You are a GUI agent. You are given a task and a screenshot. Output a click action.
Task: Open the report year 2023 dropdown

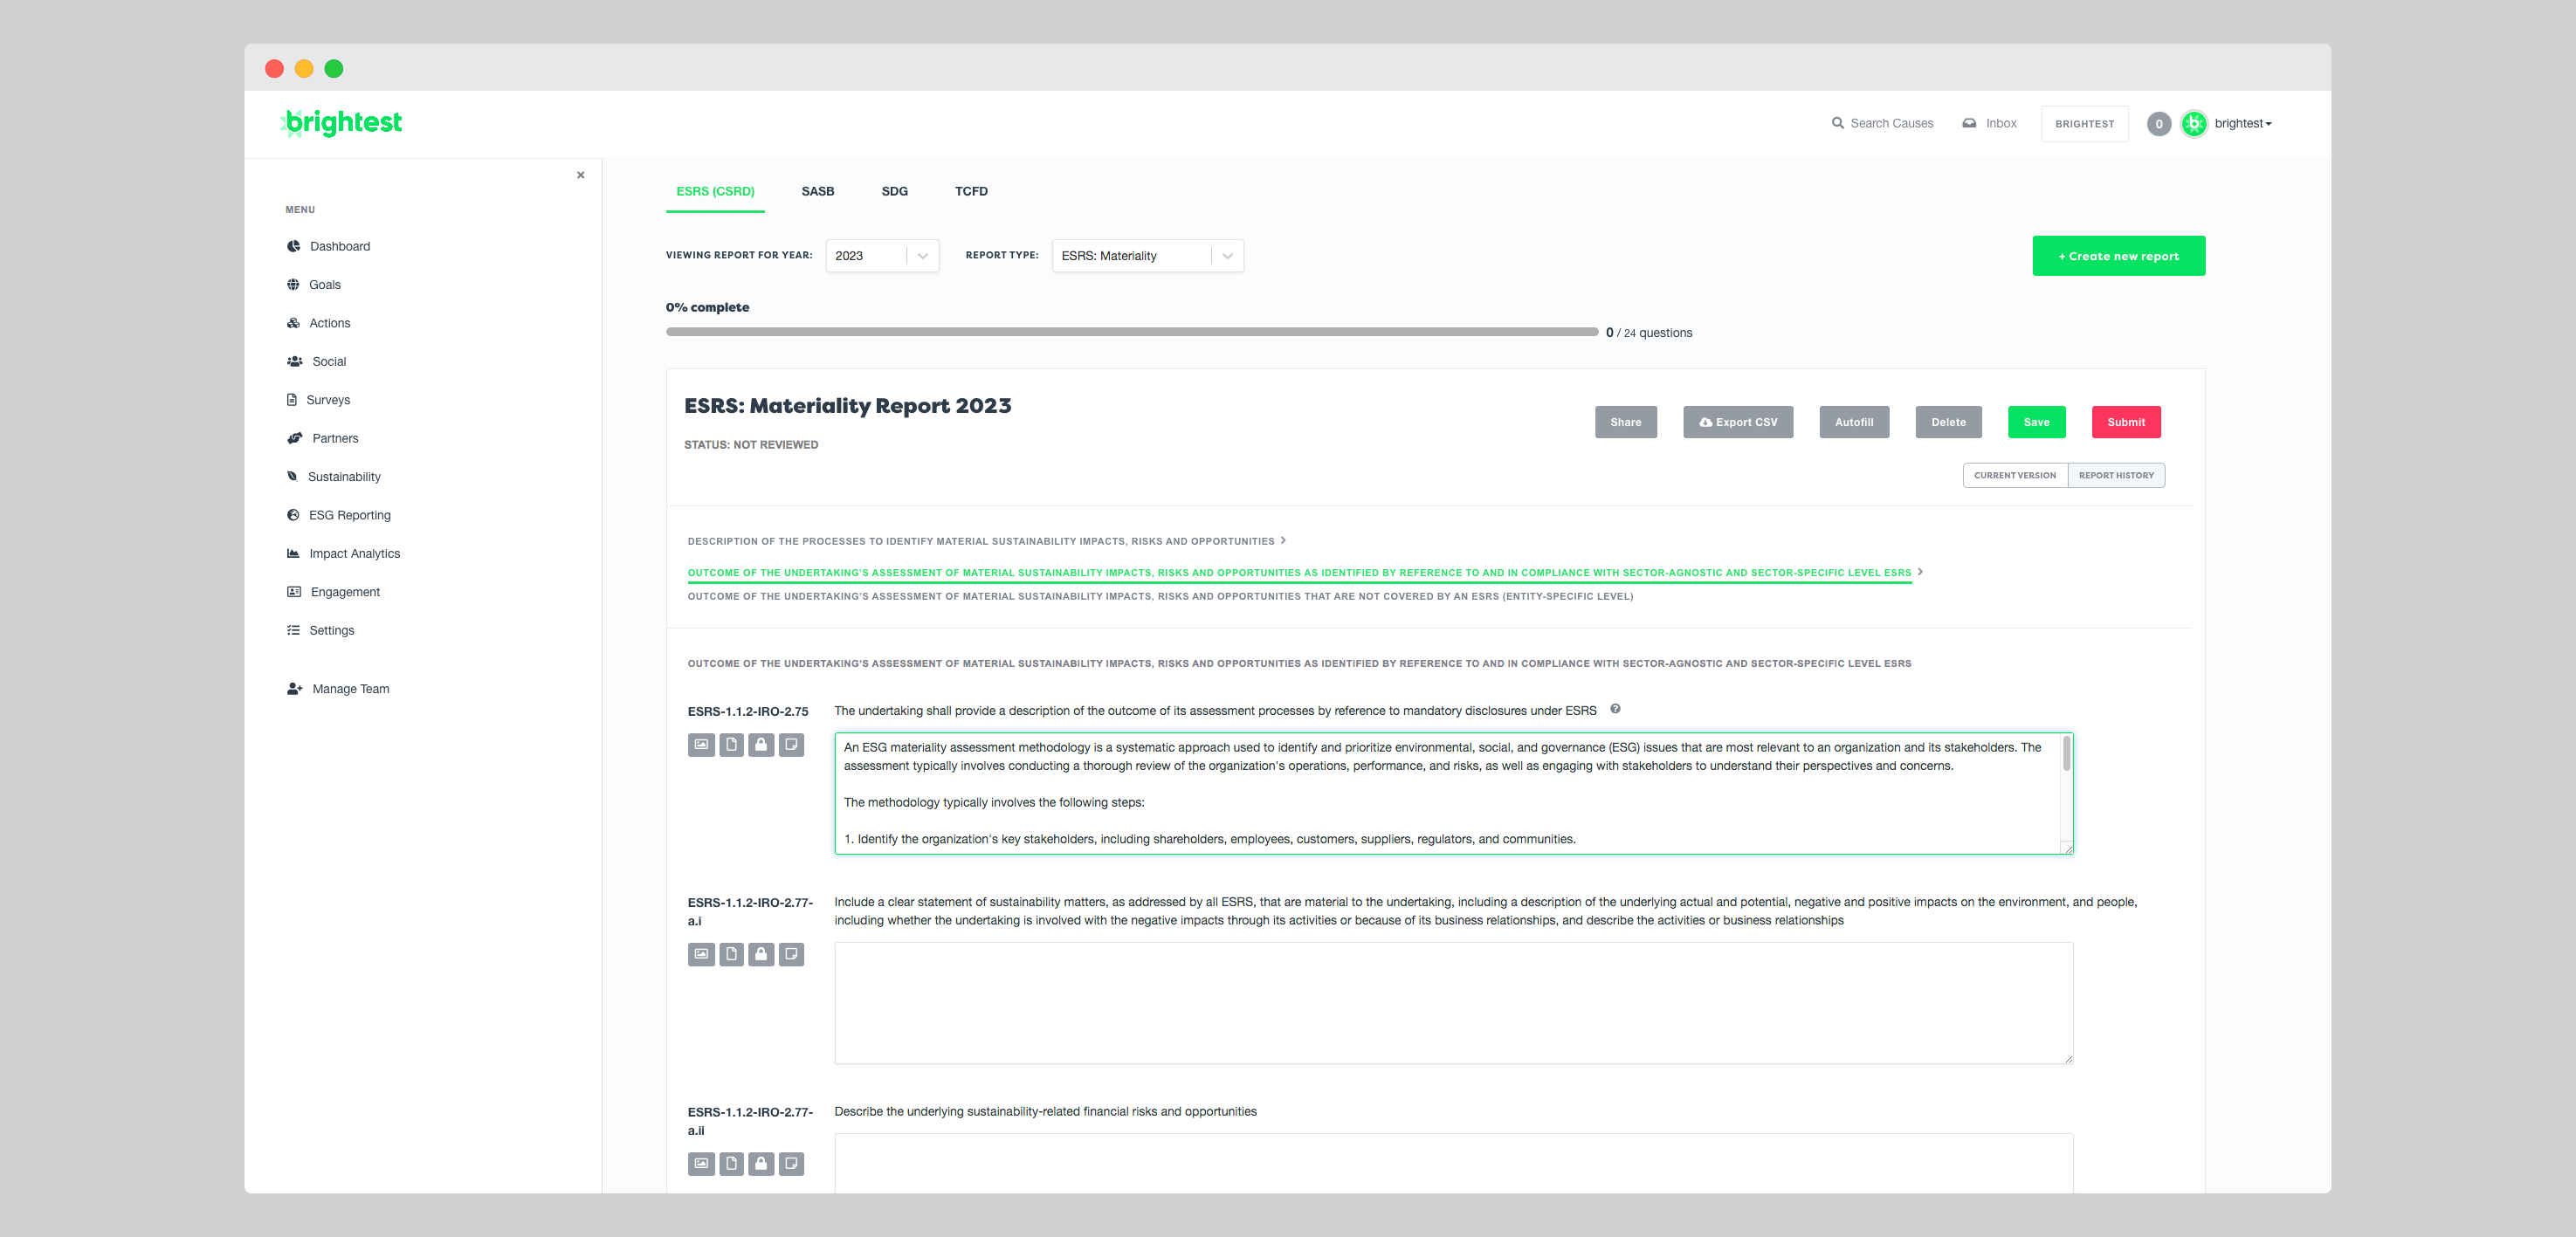pos(881,256)
